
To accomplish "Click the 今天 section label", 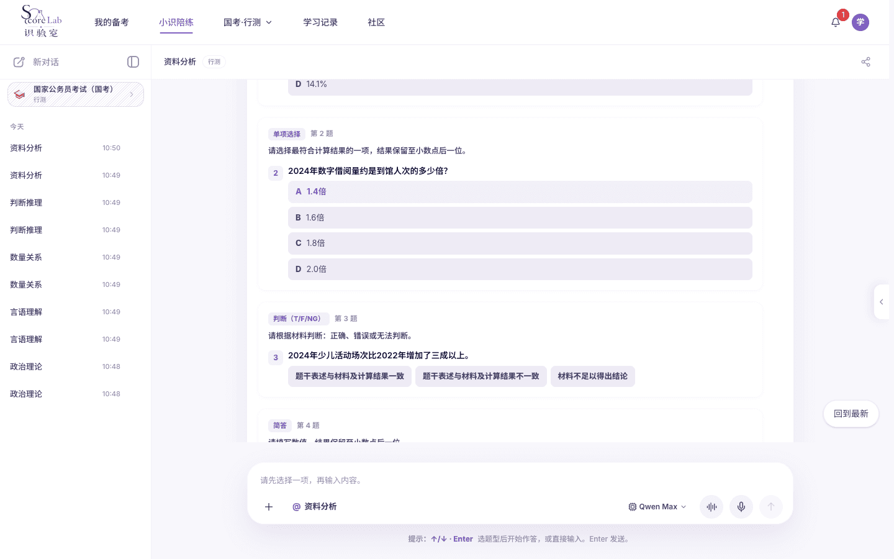I will [x=17, y=127].
